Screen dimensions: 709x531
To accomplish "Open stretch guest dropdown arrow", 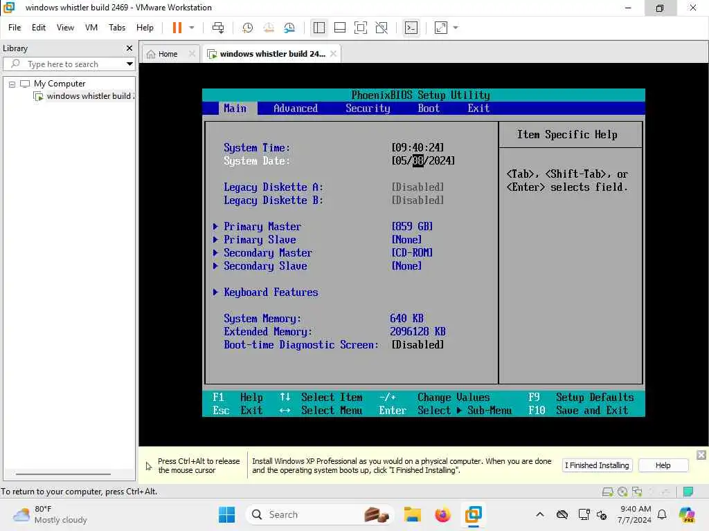I will [456, 28].
